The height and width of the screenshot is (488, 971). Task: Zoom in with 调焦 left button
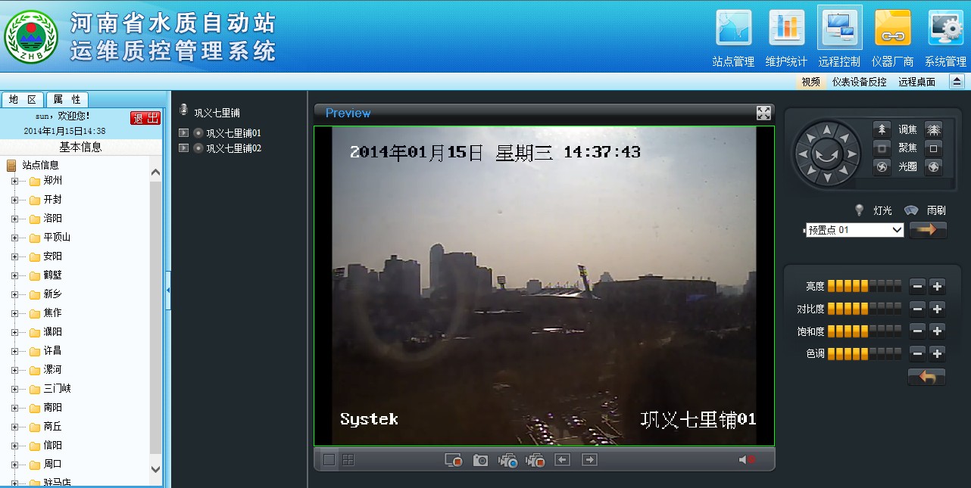[x=882, y=129]
